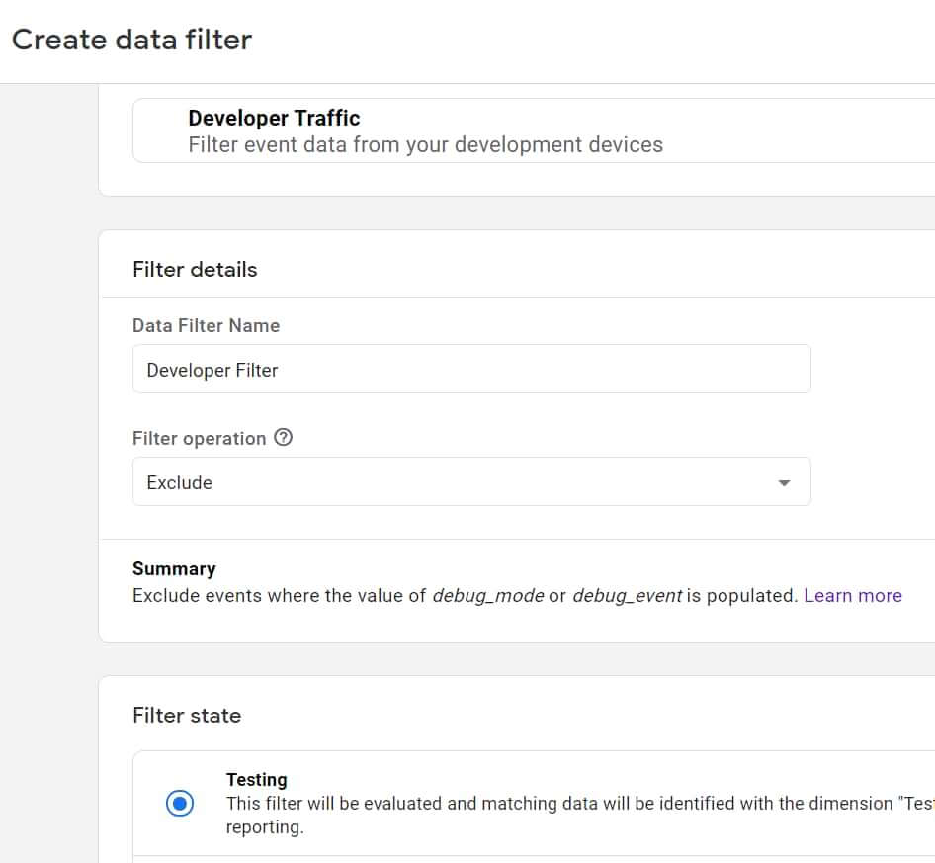Click the dropdown arrow in the Exclude field
The width and height of the screenshot is (935, 863).
pyautogui.click(x=784, y=483)
